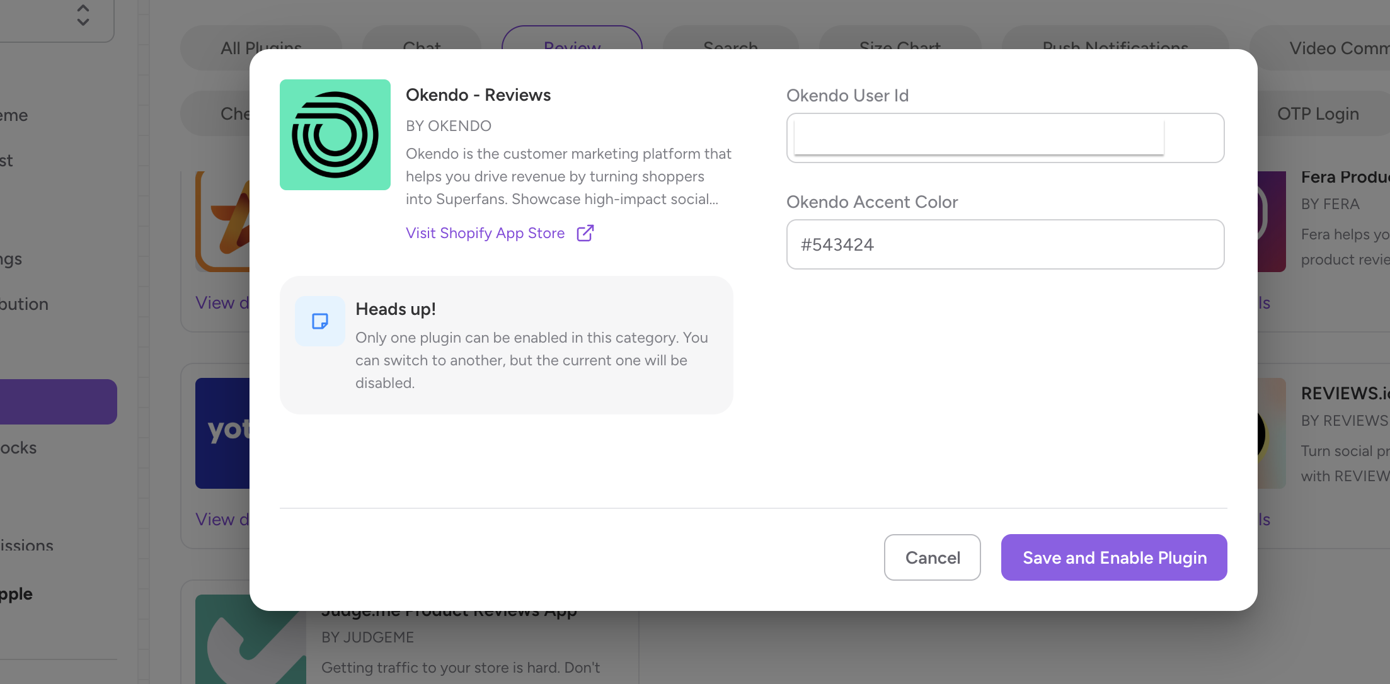Expand the sidebar selector up-down chevron

pyautogui.click(x=83, y=15)
